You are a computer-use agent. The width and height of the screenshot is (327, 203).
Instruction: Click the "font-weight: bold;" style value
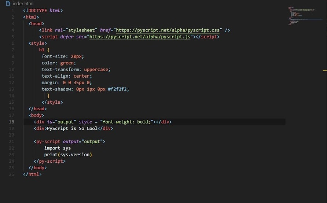[x=126, y=122]
